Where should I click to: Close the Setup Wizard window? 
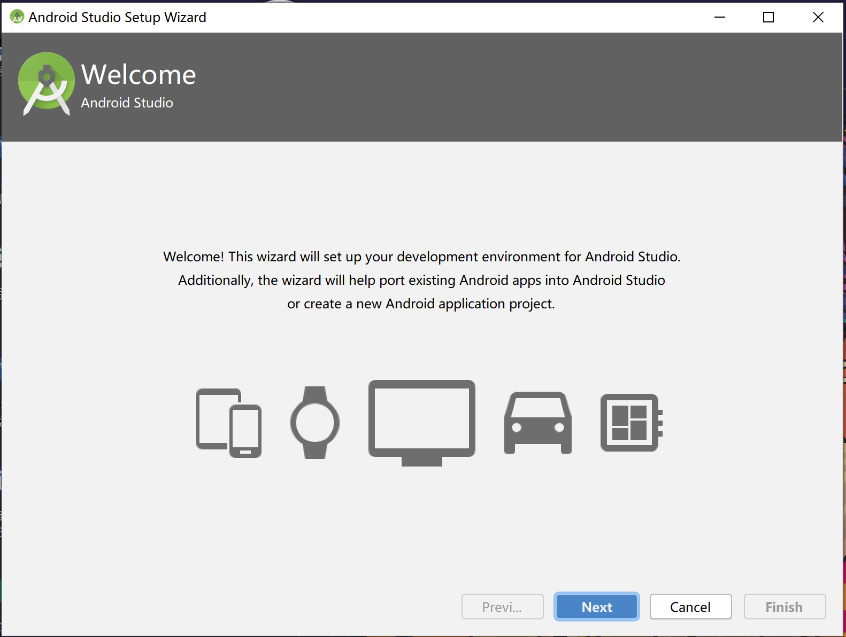[x=818, y=17]
